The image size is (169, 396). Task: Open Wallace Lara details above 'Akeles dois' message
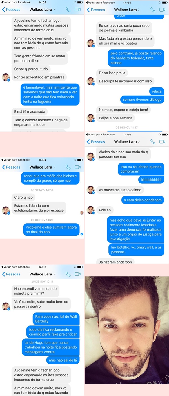click(x=127, y=142)
